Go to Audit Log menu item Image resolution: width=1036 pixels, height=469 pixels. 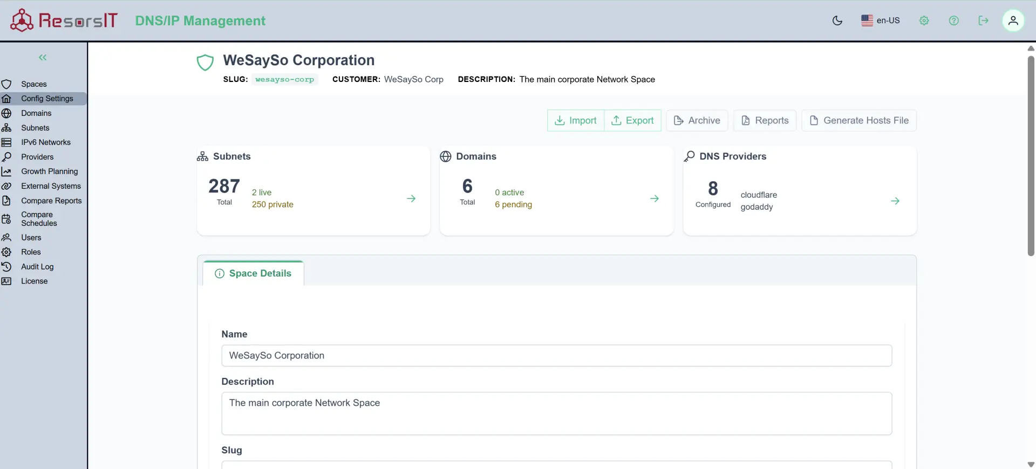click(37, 266)
